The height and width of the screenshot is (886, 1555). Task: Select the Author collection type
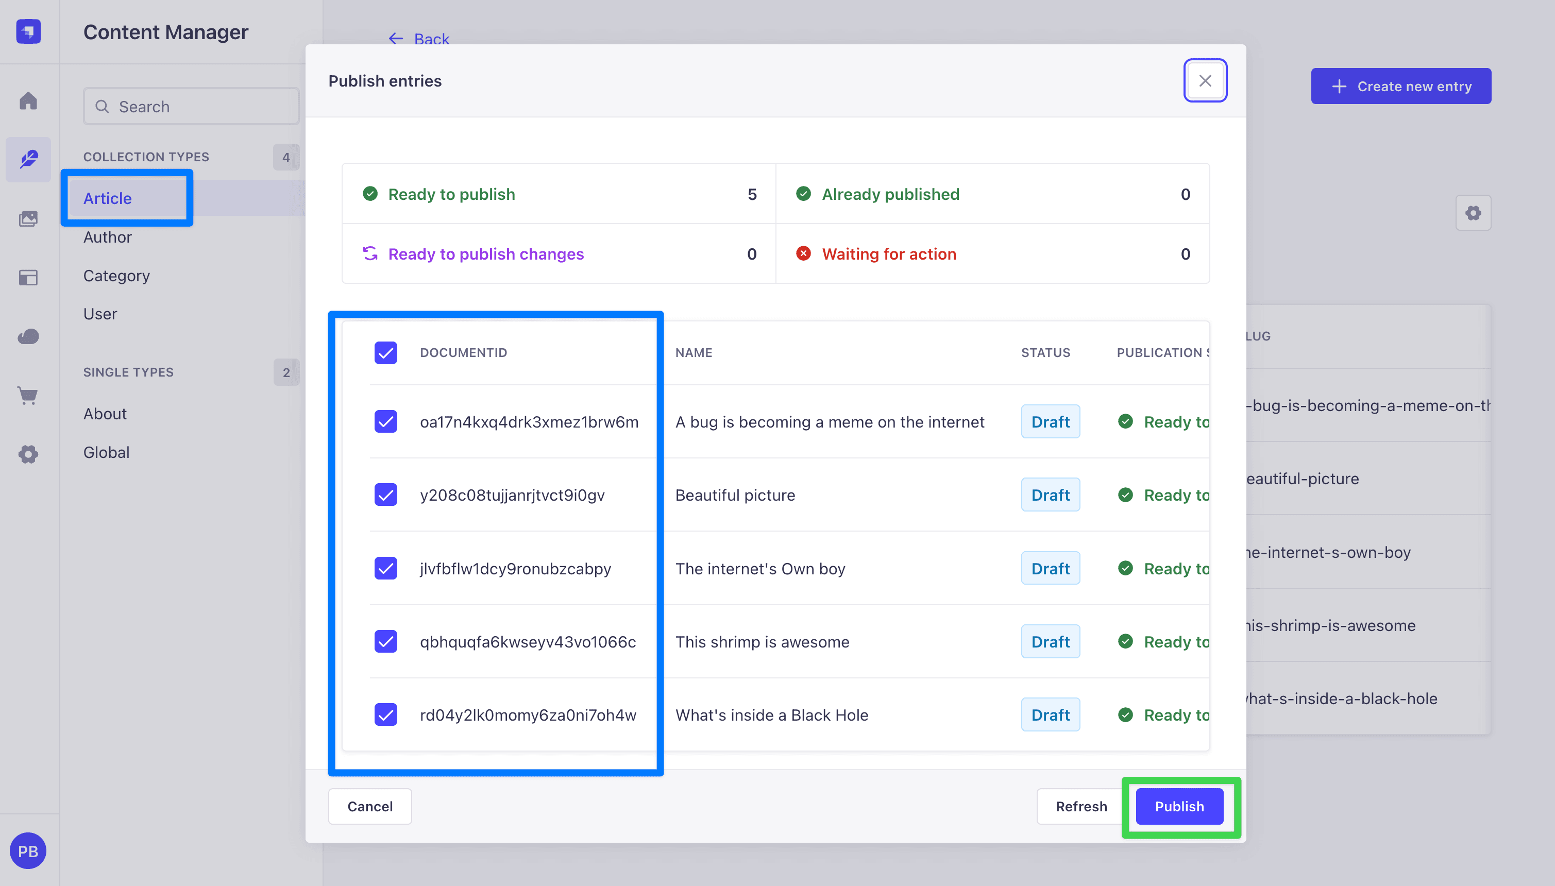(x=108, y=237)
